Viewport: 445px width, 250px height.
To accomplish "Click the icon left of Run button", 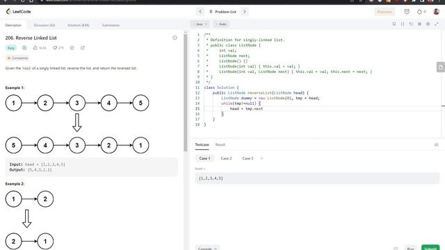I will [x=396, y=249].
